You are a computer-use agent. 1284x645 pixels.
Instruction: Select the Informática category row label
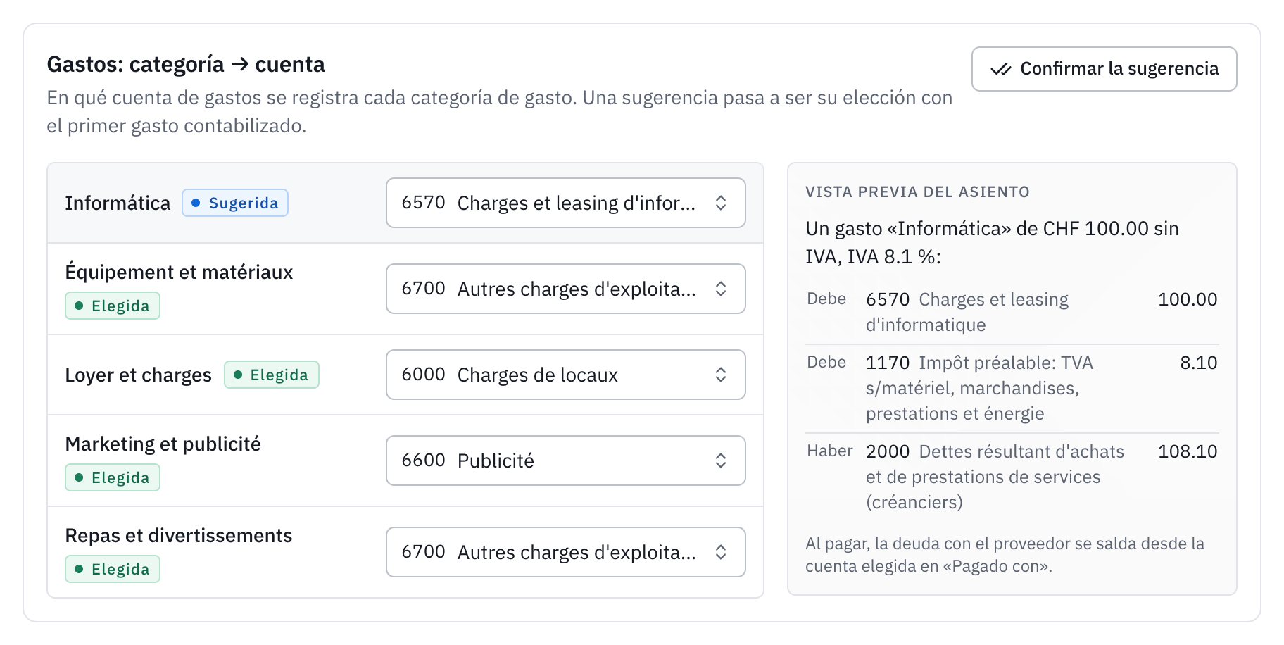pyautogui.click(x=118, y=203)
